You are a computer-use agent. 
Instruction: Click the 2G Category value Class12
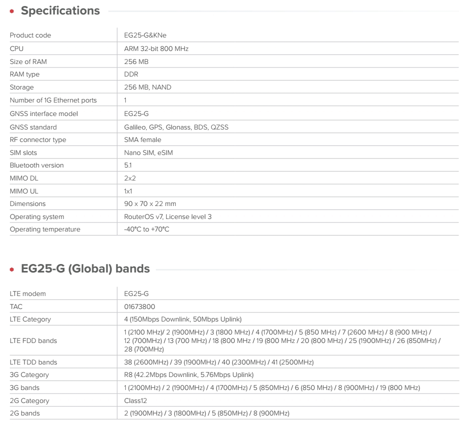[136, 400]
